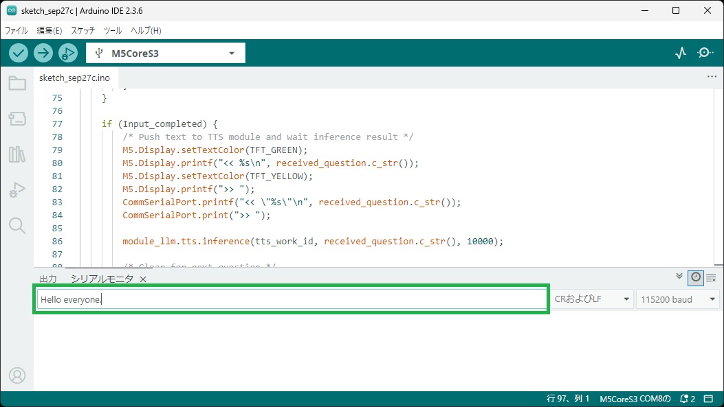Open the Serial Monitor magnifier icon in toolbar

pos(705,53)
